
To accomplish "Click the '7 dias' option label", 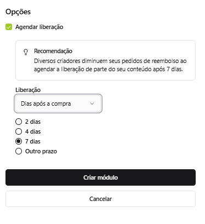I will 33,141.
